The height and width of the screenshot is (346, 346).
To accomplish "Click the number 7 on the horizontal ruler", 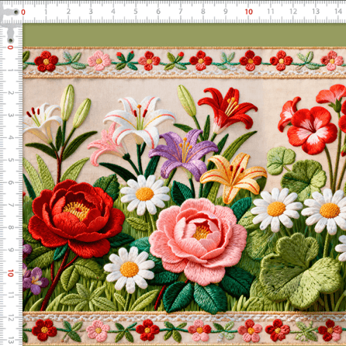I will (x=181, y=12).
